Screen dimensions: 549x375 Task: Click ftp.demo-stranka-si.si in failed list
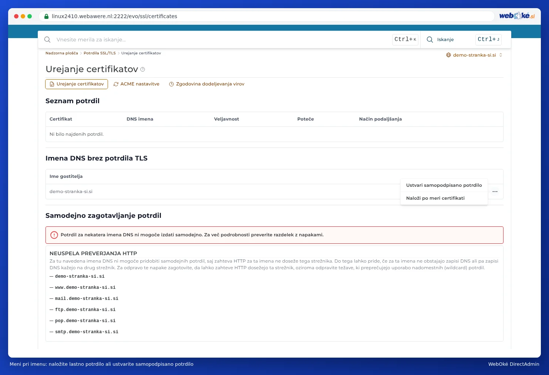(85, 310)
